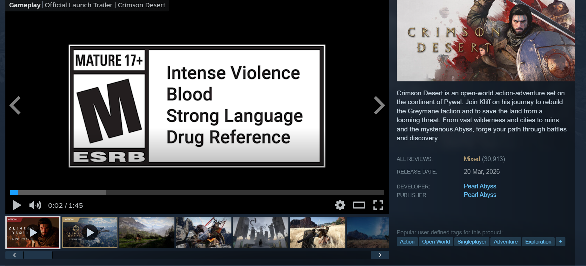Select the Singleplayer tag
The image size is (586, 266).
click(x=472, y=242)
